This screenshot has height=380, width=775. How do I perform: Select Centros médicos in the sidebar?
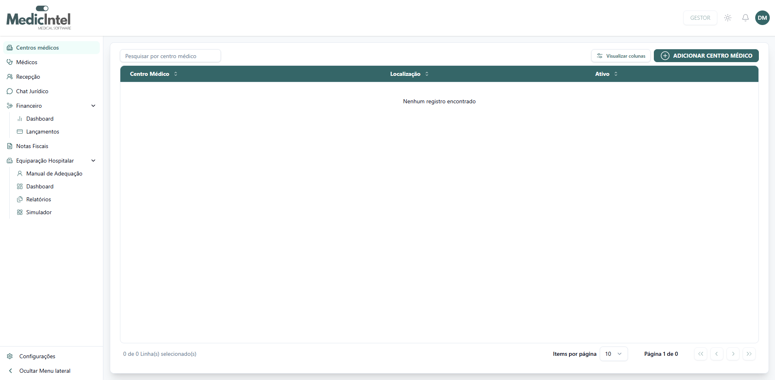pos(37,47)
